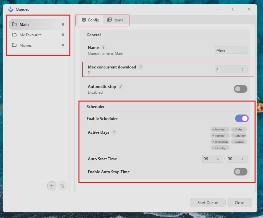Click the status dot of My Favourite queue

pyautogui.click(x=63, y=35)
